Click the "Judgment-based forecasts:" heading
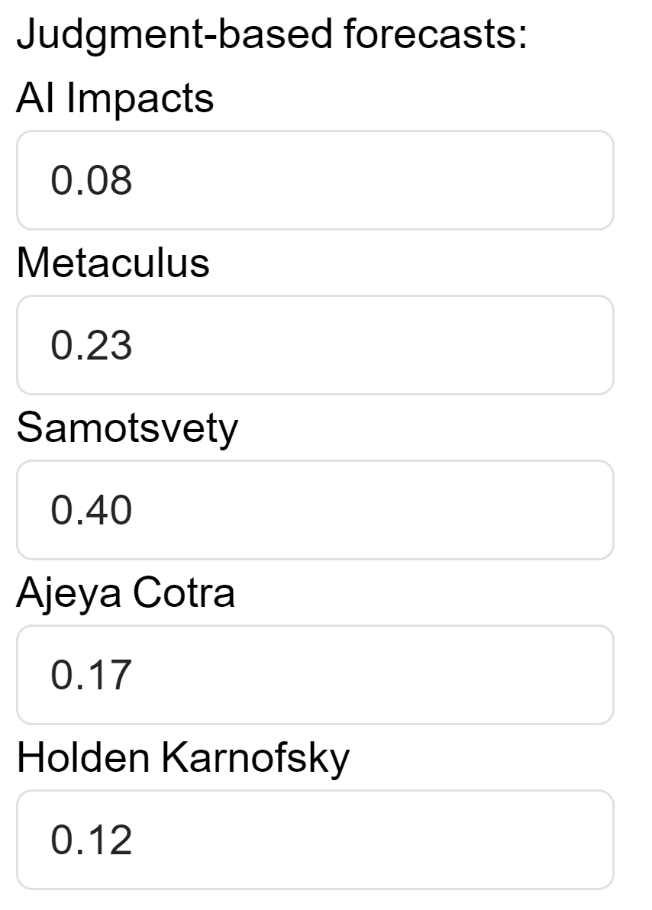652x910 pixels. pos(271,35)
